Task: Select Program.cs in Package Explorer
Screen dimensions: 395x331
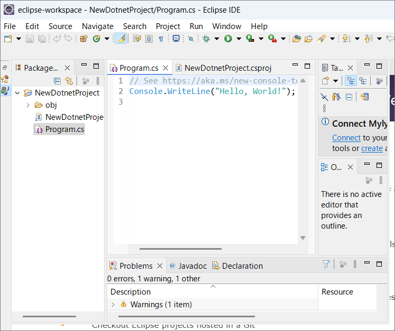Action: pyautogui.click(x=60, y=129)
